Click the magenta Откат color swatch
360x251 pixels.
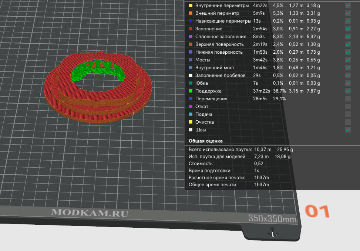pos(191,106)
